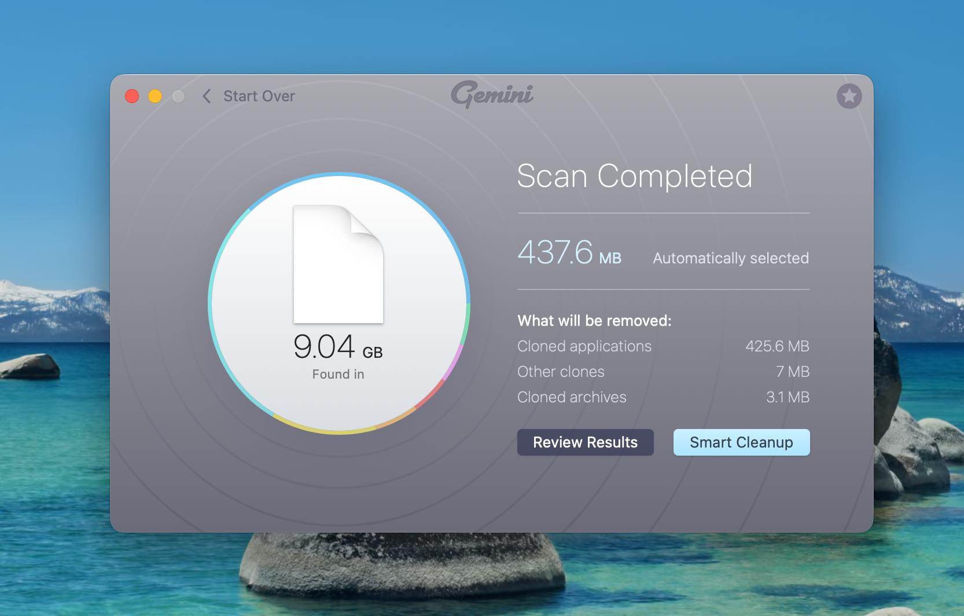Click the 425.6 MB size value

tap(777, 346)
